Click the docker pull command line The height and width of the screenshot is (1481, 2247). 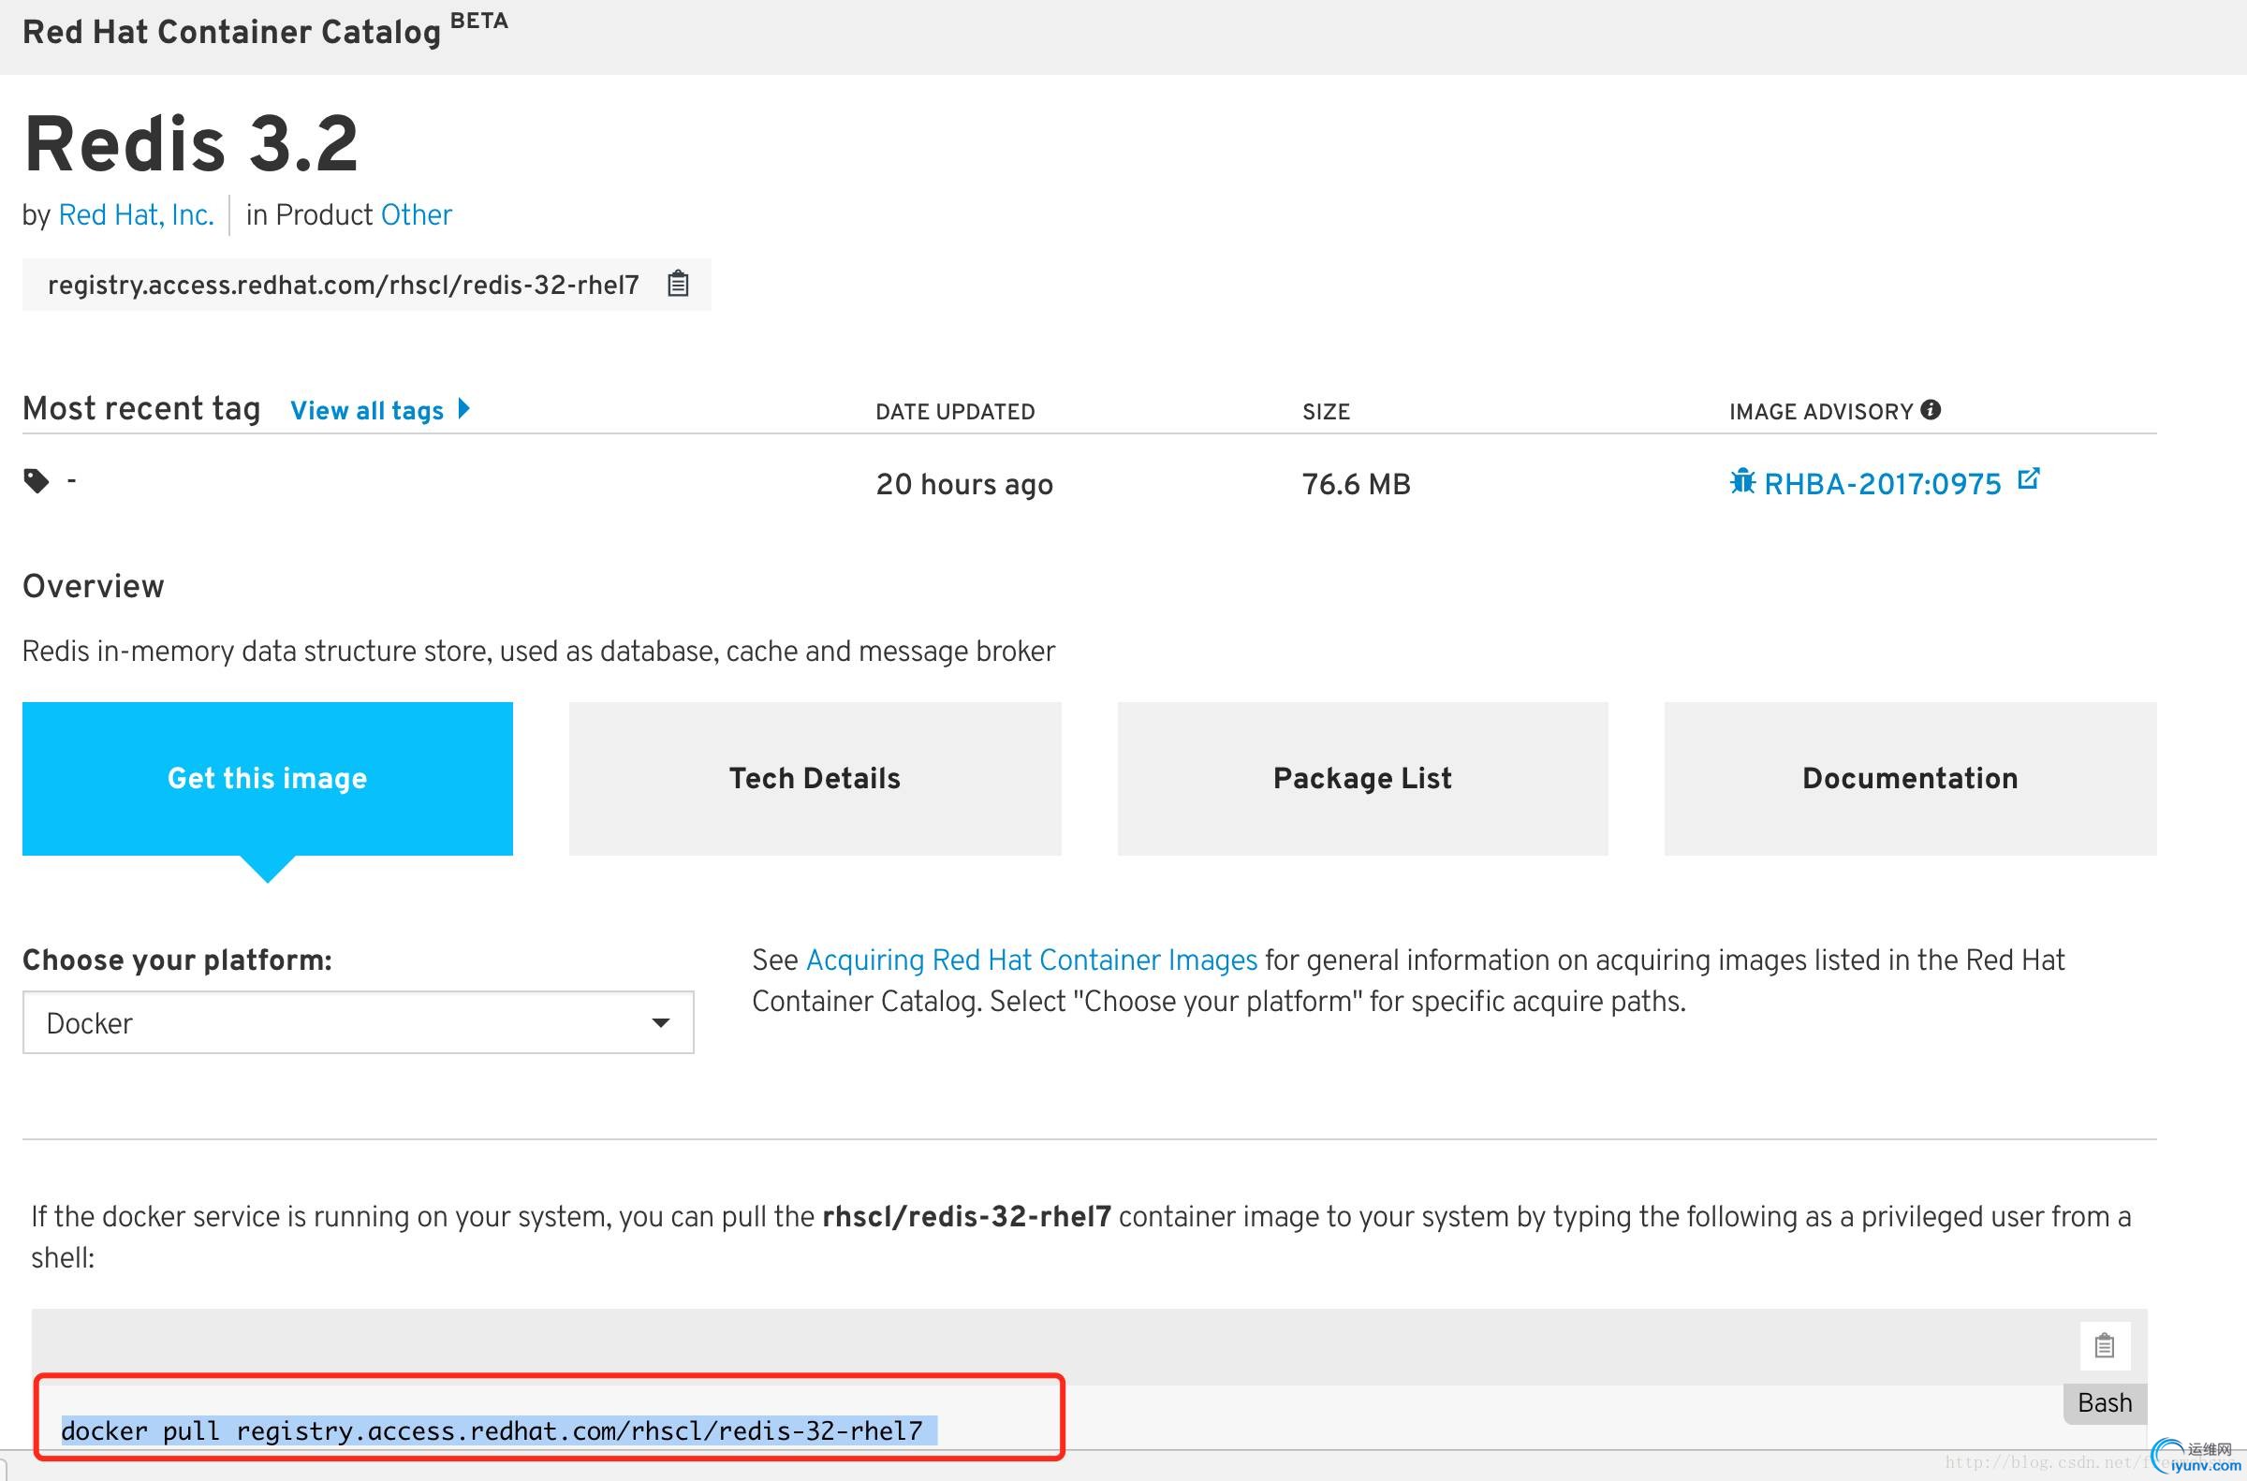tap(492, 1431)
